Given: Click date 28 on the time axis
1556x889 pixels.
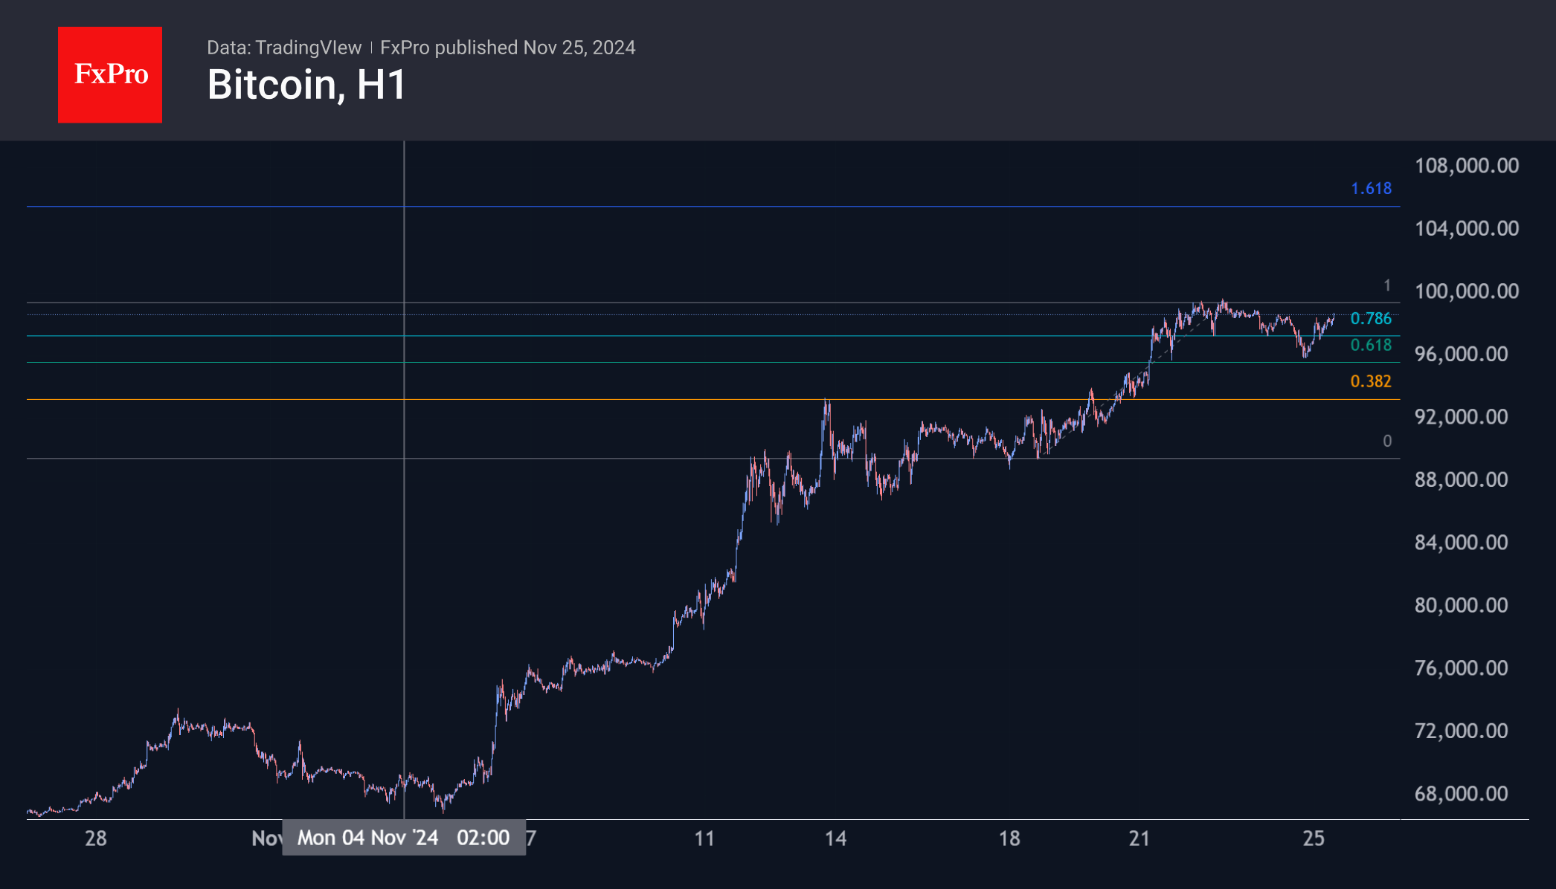Looking at the screenshot, I should (x=96, y=838).
